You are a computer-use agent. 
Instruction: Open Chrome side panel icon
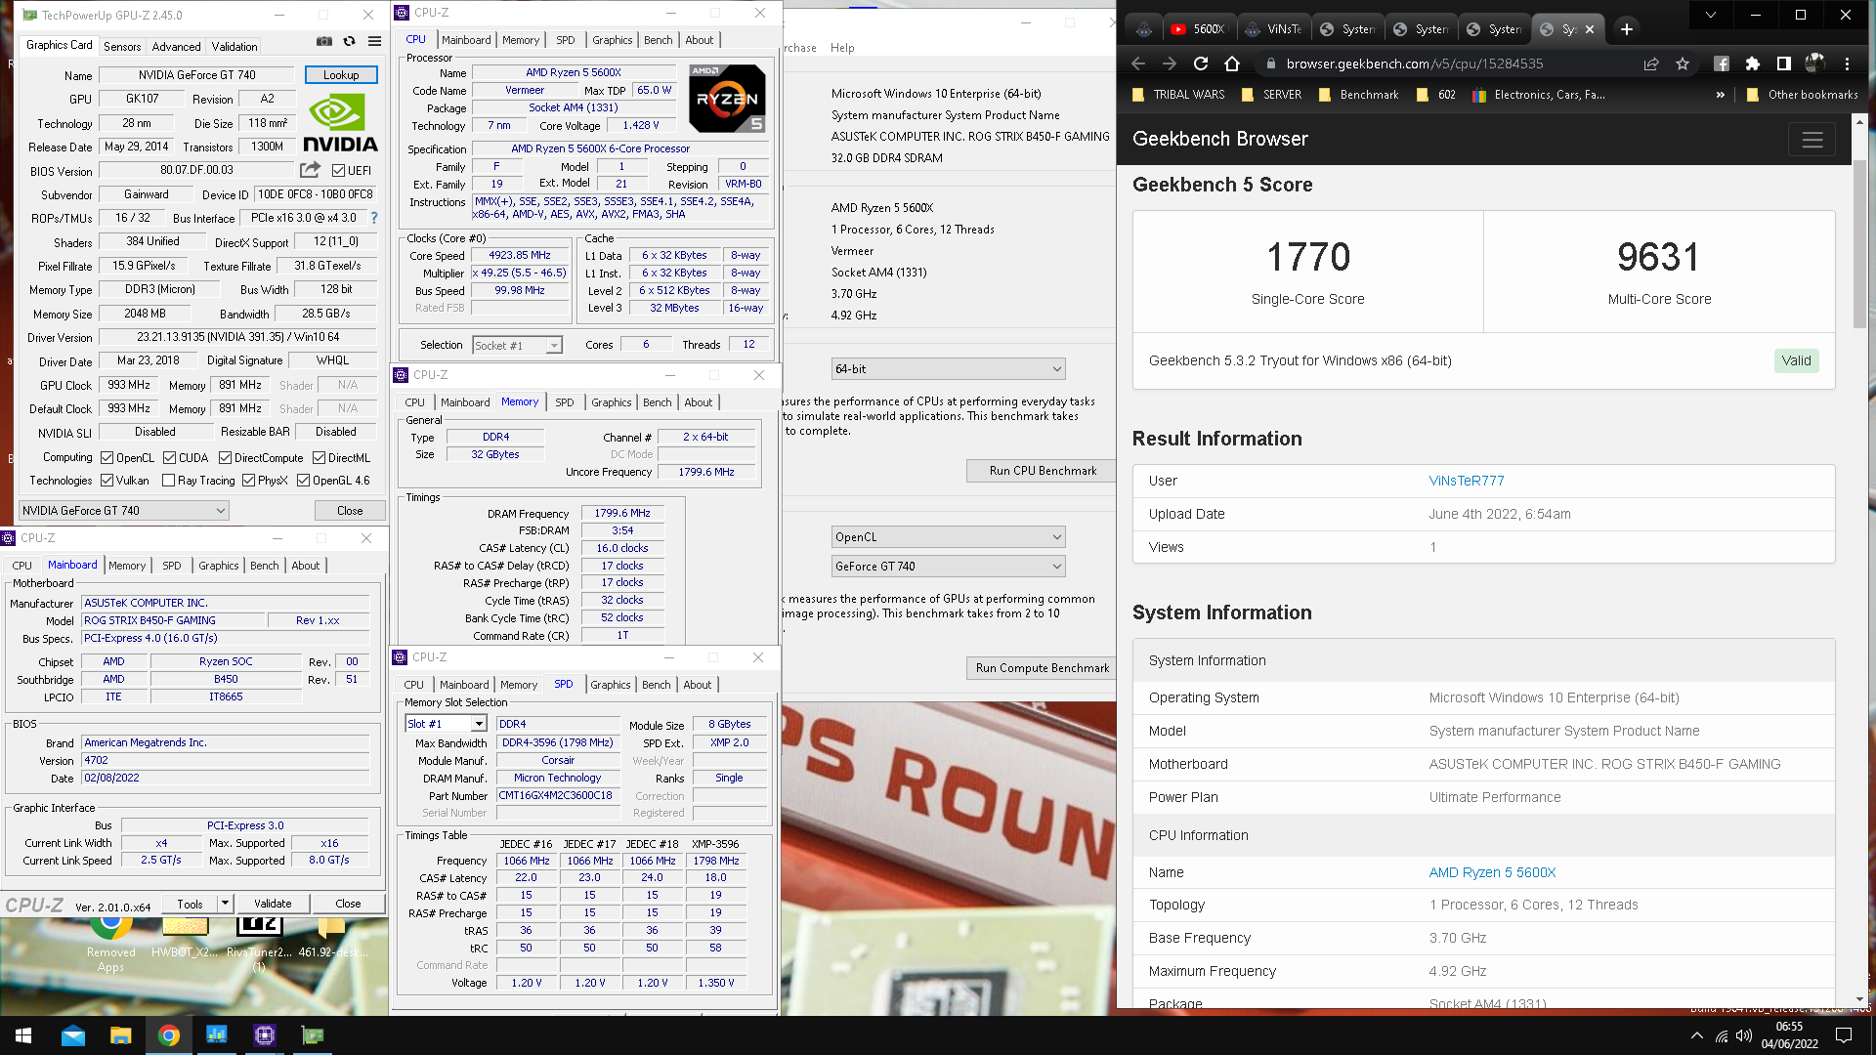tap(1784, 63)
